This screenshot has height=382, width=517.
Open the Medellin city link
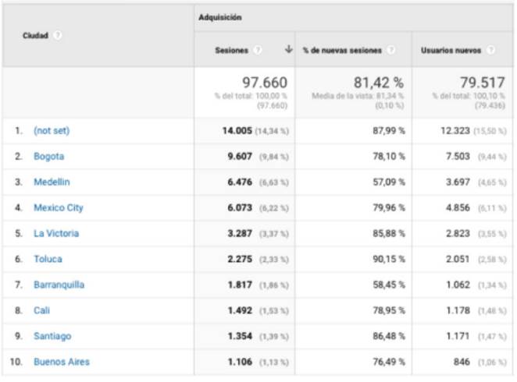(x=52, y=182)
